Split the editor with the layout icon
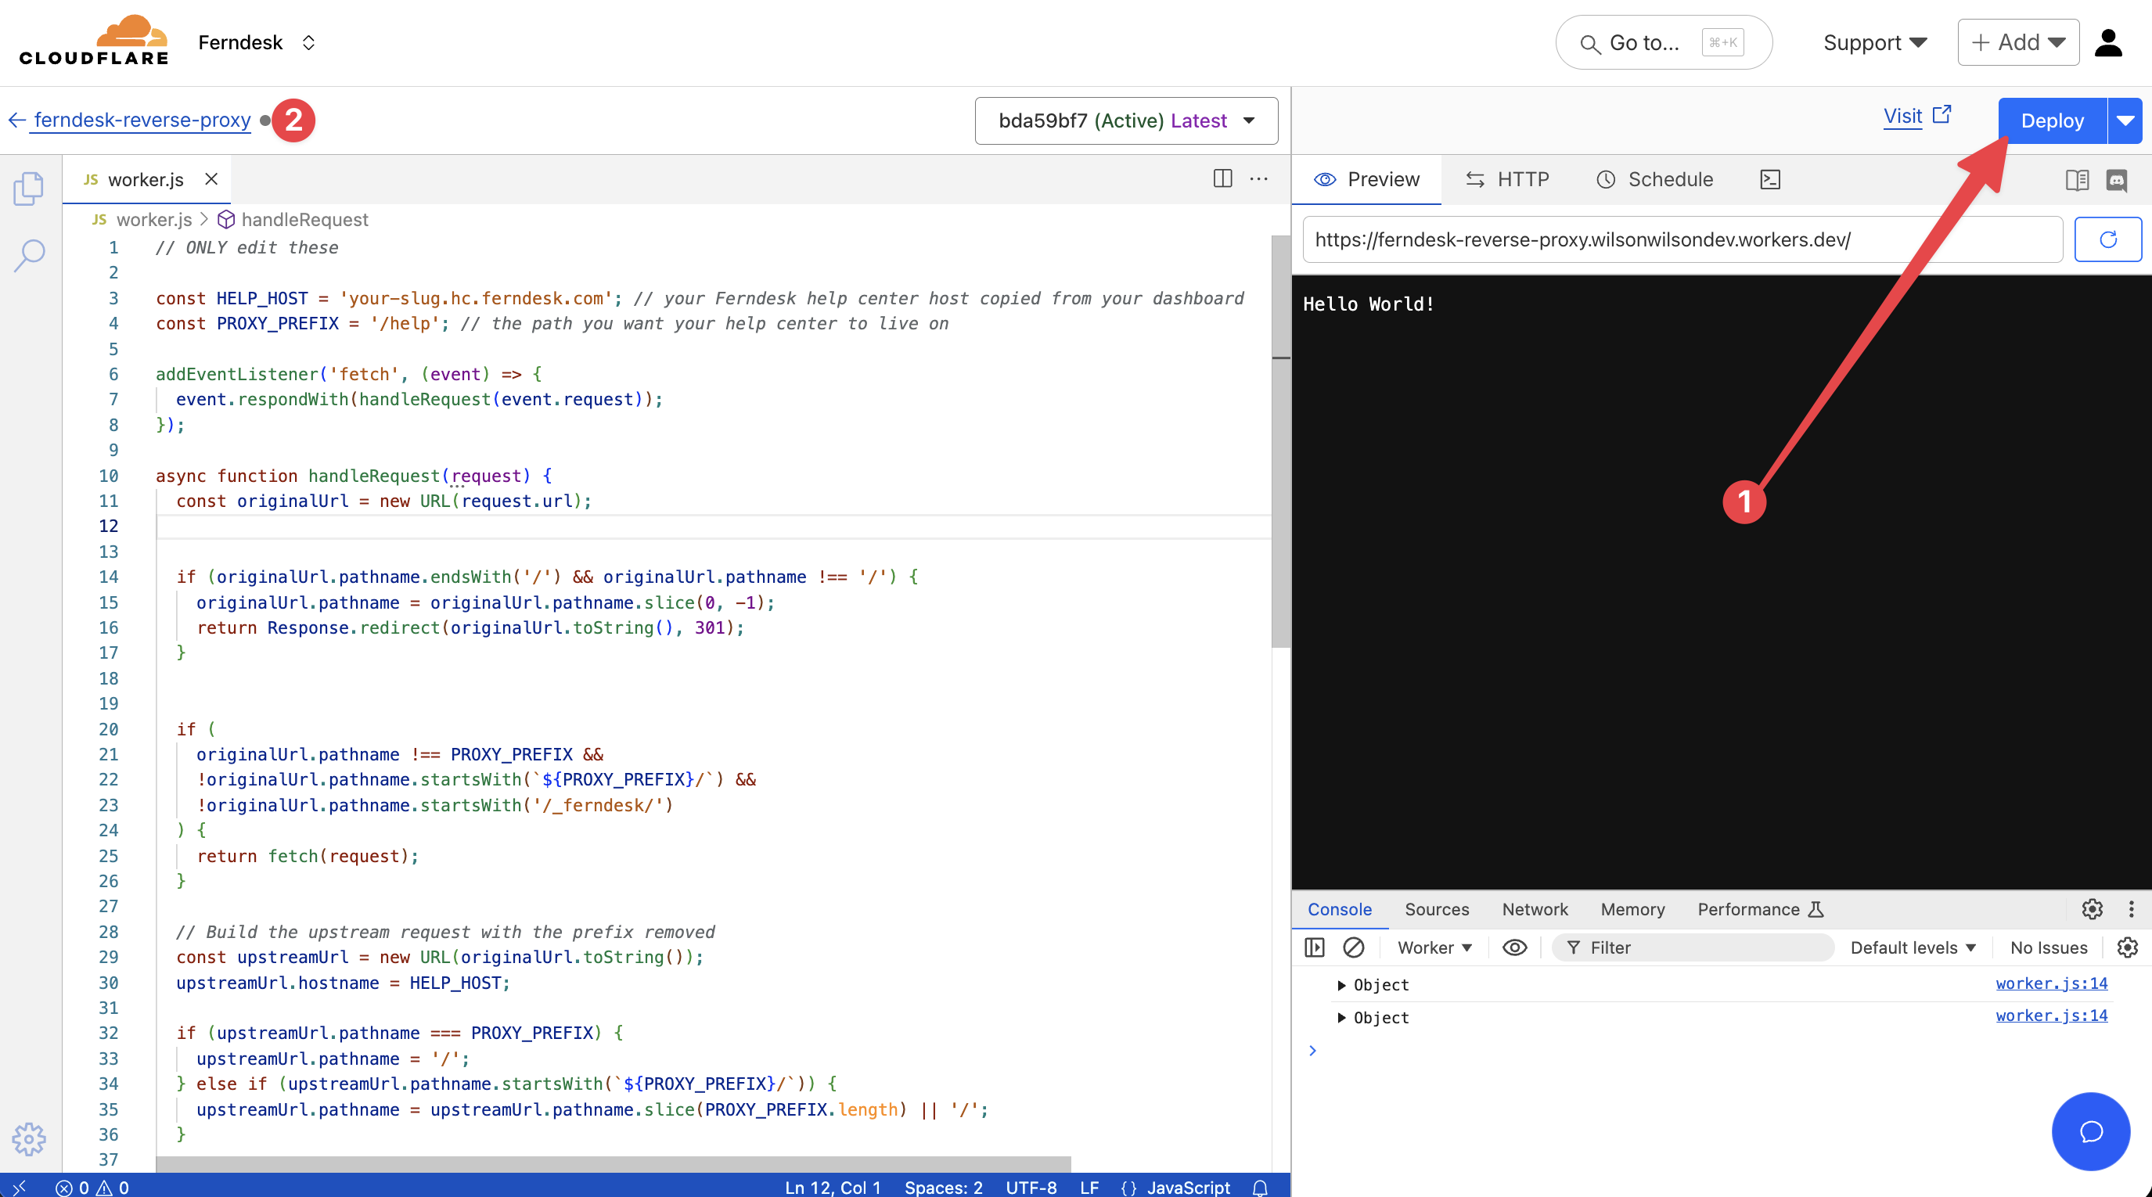This screenshot has width=2152, height=1197. 1222,178
